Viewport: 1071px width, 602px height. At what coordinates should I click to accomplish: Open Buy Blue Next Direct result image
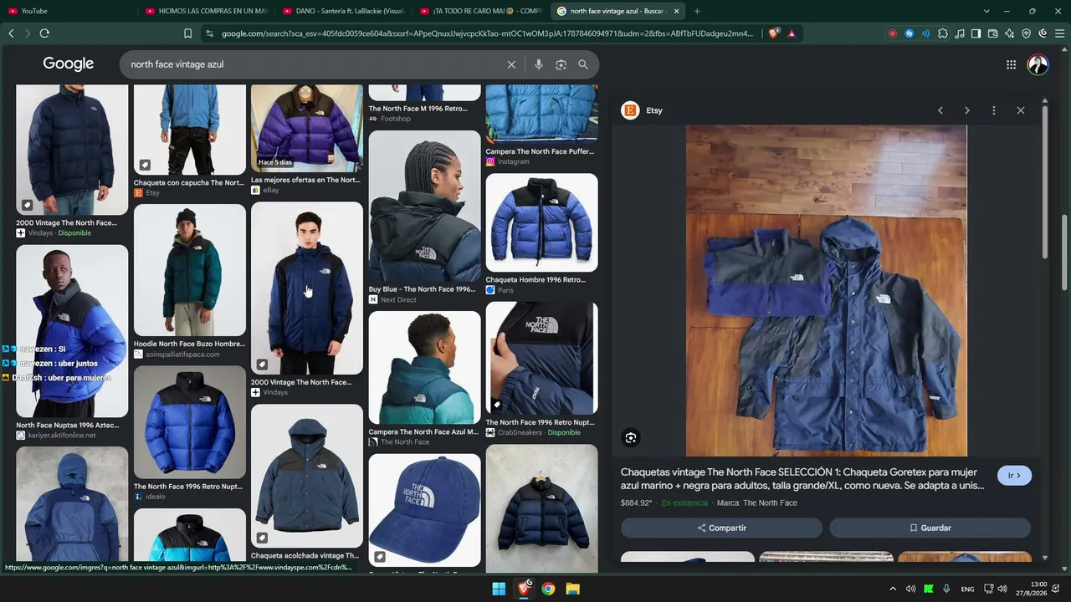point(425,206)
